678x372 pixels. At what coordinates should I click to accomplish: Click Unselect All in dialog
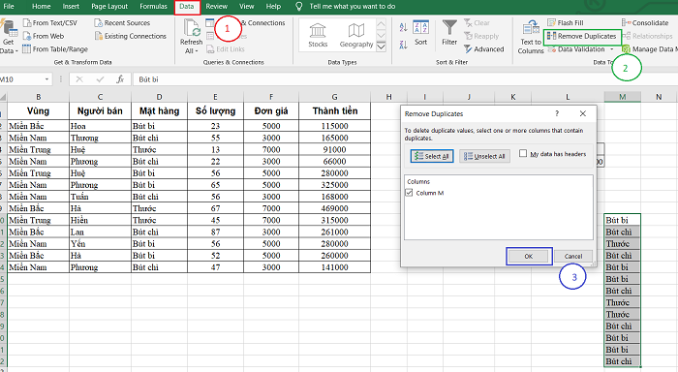click(484, 156)
